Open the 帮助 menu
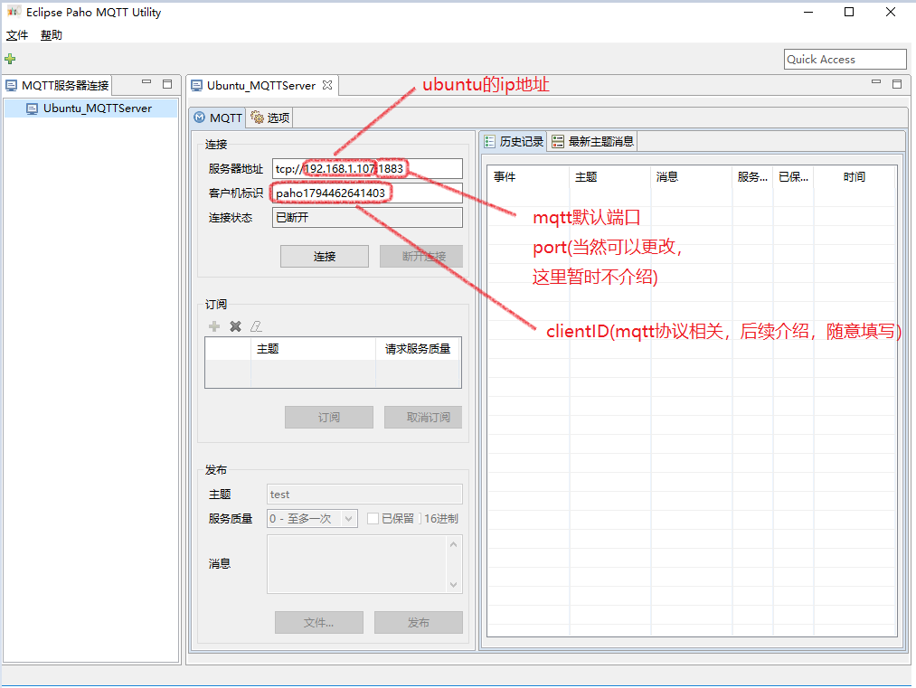Screen dimensions: 916x688 [x=51, y=34]
